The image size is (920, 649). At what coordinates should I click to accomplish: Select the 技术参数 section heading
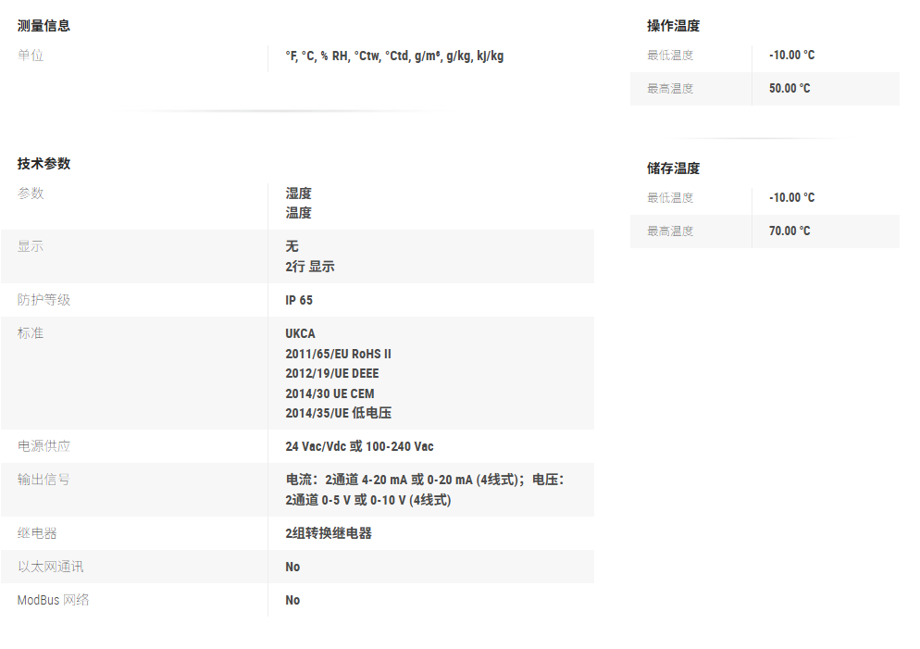point(44,164)
